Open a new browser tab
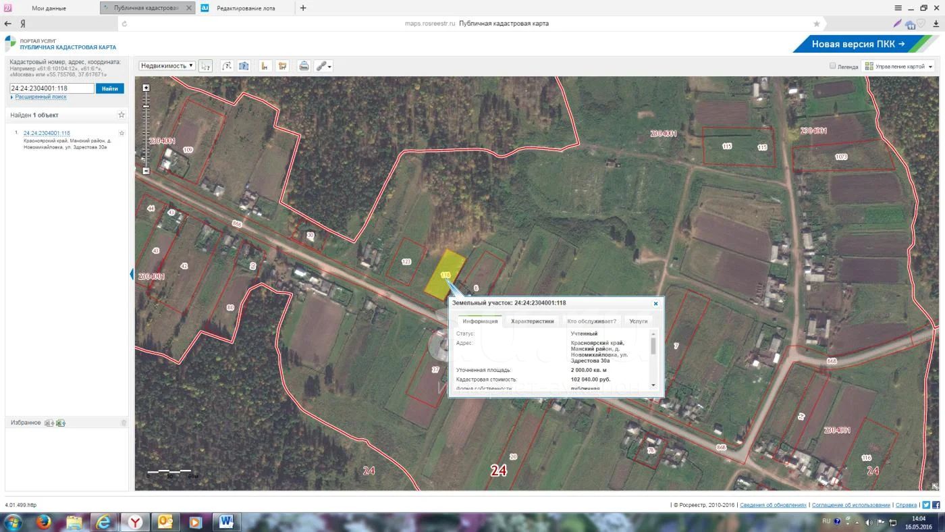This screenshot has height=532, width=945. coord(303,8)
